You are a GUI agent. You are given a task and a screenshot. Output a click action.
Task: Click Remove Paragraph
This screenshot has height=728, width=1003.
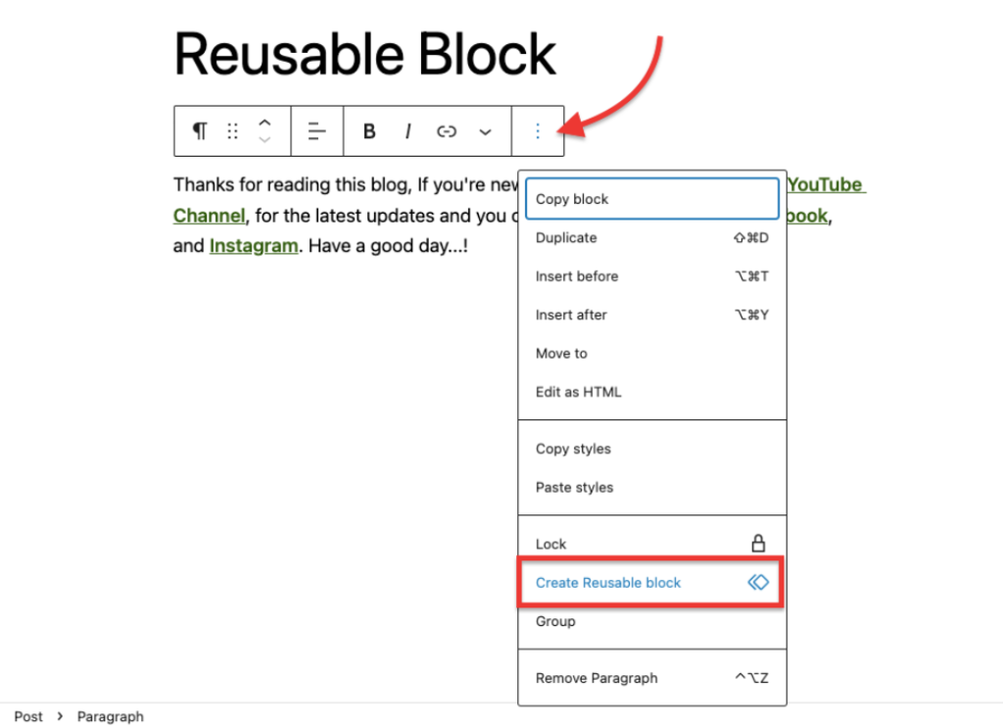(x=651, y=678)
